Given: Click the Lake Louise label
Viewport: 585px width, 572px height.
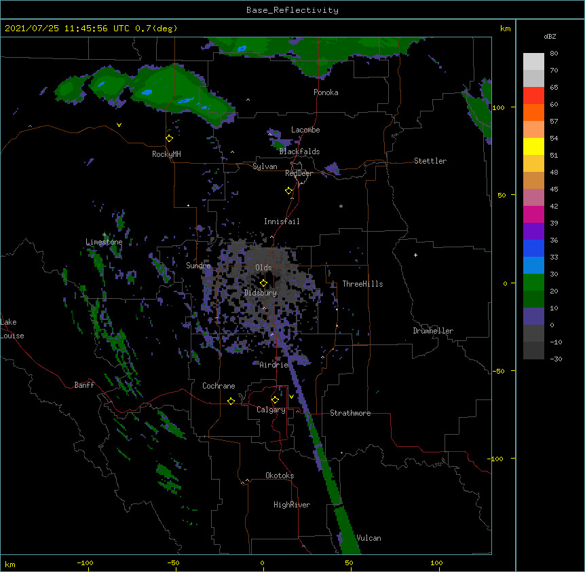Looking at the screenshot, I should click(12, 329).
